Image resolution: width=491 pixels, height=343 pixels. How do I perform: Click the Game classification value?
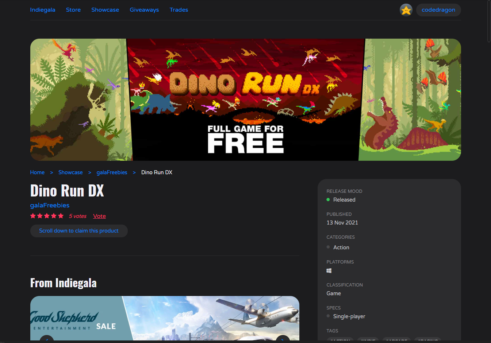pos(334,293)
